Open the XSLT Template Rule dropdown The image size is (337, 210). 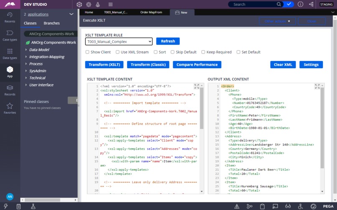(x=119, y=41)
